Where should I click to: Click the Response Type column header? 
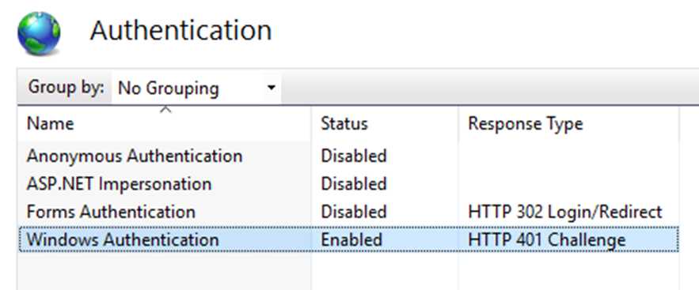(x=569, y=123)
